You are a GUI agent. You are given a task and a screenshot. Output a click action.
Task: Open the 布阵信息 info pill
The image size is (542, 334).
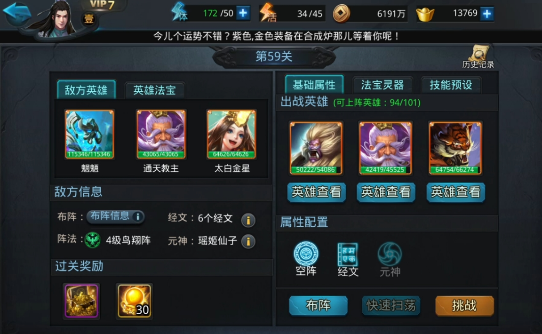point(115,216)
